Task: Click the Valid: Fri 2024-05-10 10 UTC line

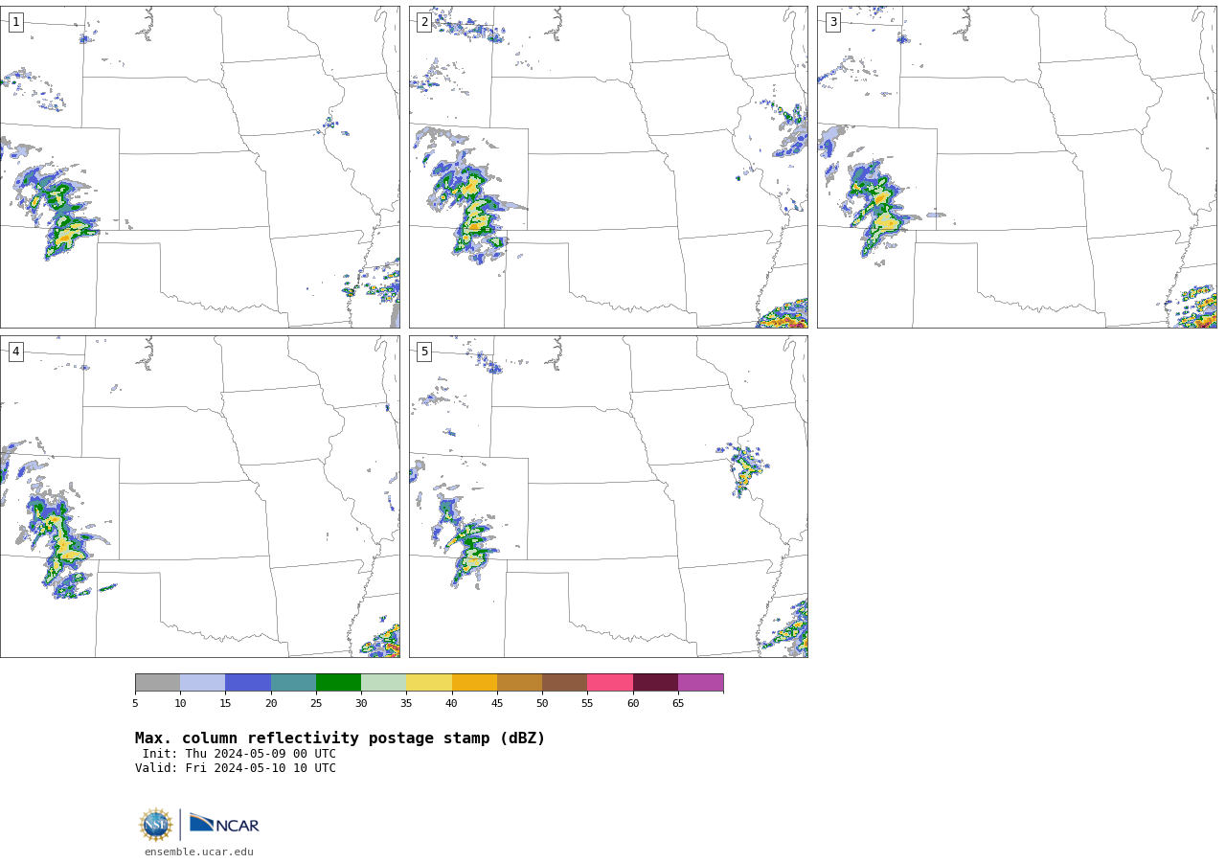Action: pos(236,768)
